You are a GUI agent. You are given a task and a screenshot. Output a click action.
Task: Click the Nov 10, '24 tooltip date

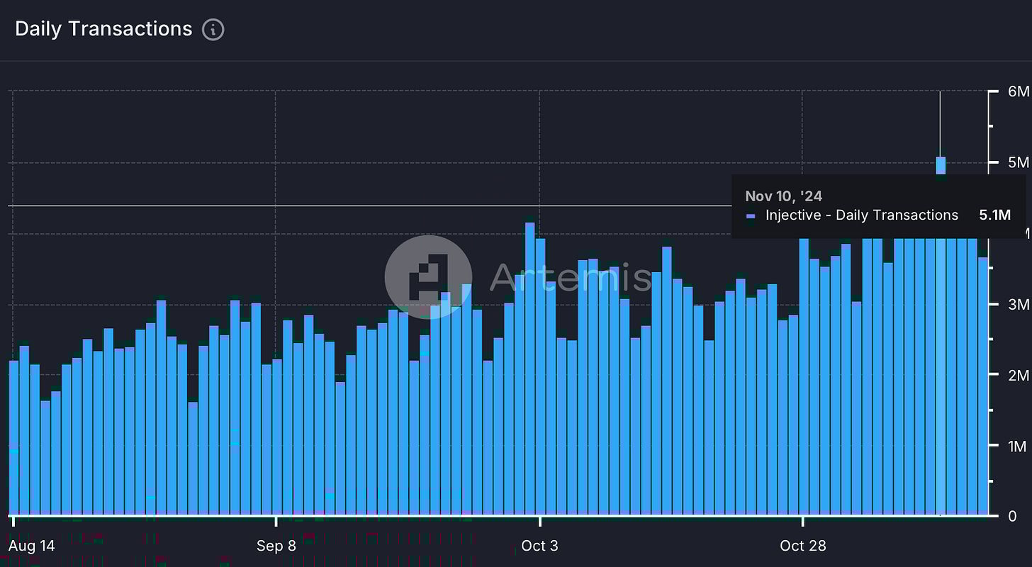783,196
